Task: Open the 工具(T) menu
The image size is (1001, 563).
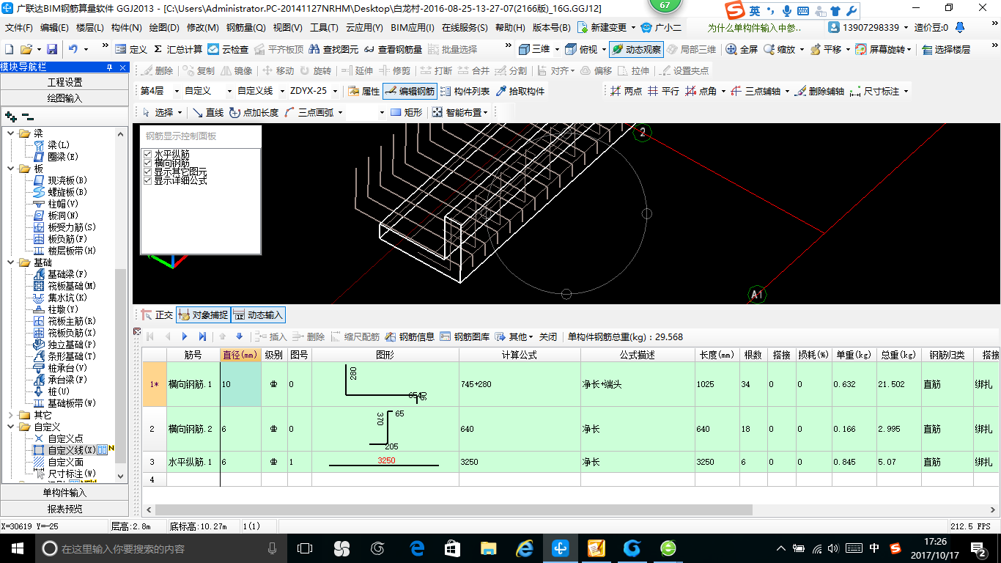Action: coord(324,27)
